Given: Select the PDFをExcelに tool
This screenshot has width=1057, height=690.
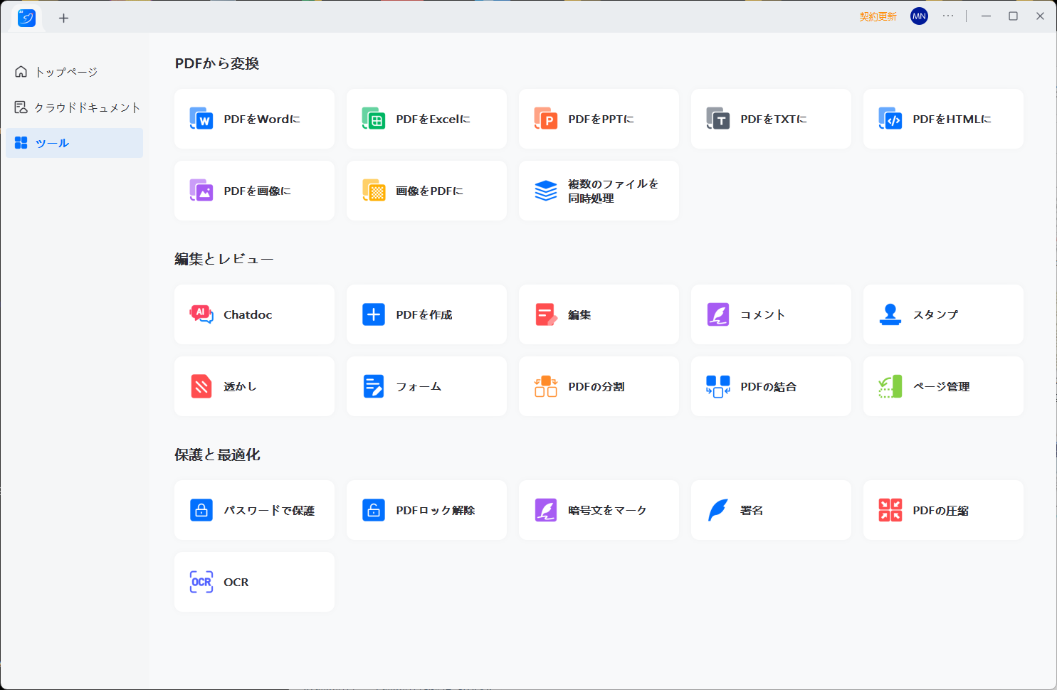Looking at the screenshot, I should point(426,119).
